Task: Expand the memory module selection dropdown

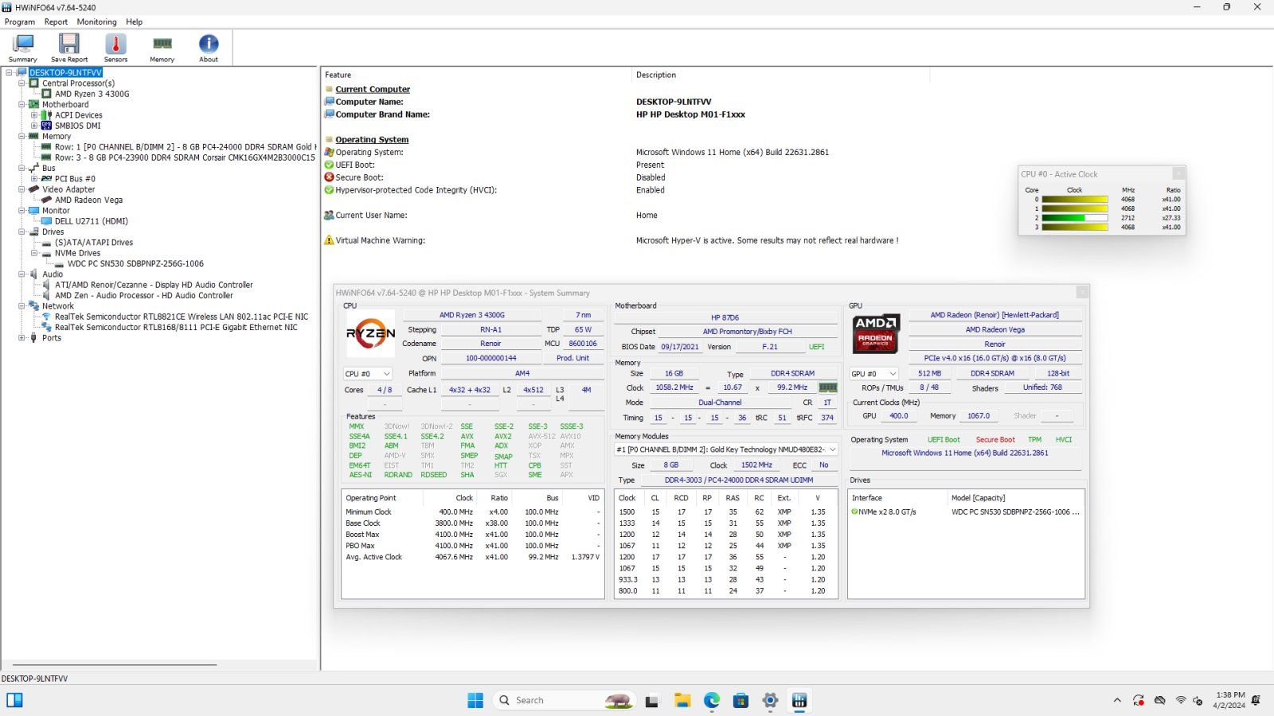Action: tap(832, 449)
